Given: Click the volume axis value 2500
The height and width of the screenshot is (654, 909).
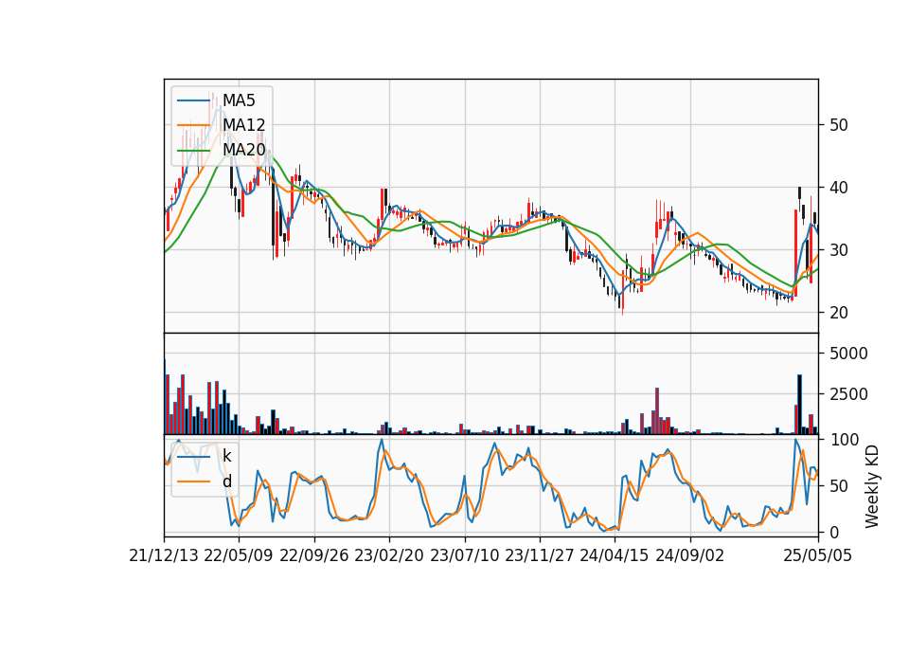Looking at the screenshot, I should 848,394.
